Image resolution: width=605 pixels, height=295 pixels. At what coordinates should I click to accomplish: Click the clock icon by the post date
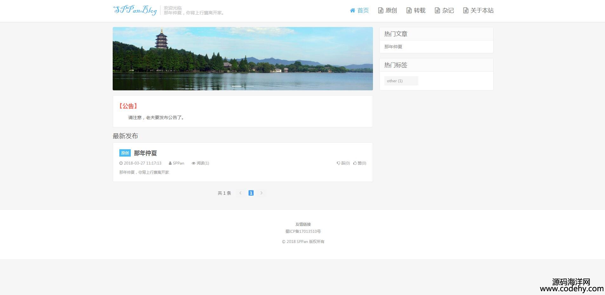[x=121, y=163]
